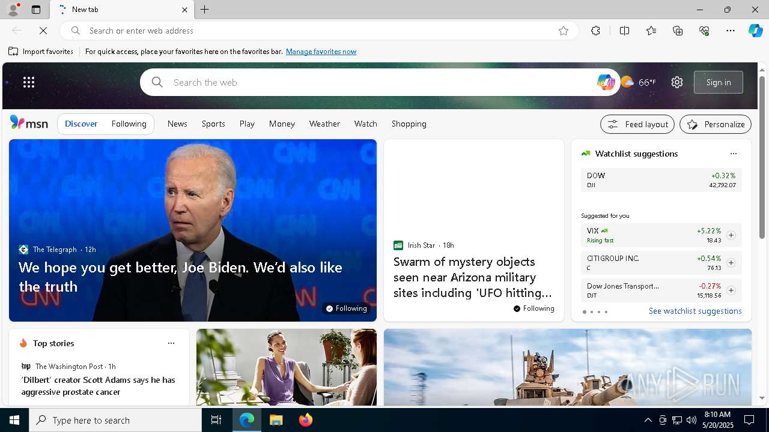Click the Personalize button
Image resolution: width=769 pixels, height=432 pixels.
(716, 124)
